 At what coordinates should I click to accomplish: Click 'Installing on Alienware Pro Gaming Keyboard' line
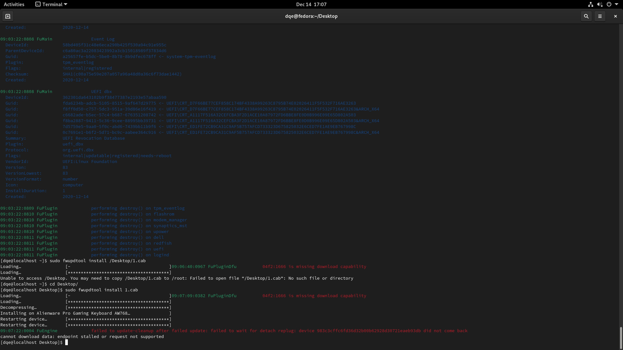click(x=65, y=313)
